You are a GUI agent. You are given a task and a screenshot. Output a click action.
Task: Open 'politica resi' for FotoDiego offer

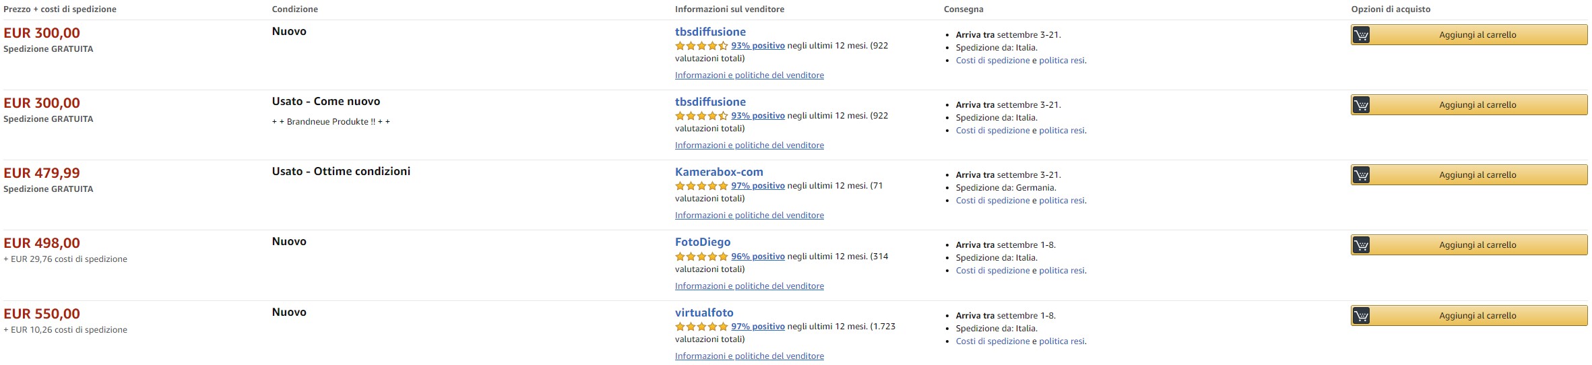tap(1062, 271)
